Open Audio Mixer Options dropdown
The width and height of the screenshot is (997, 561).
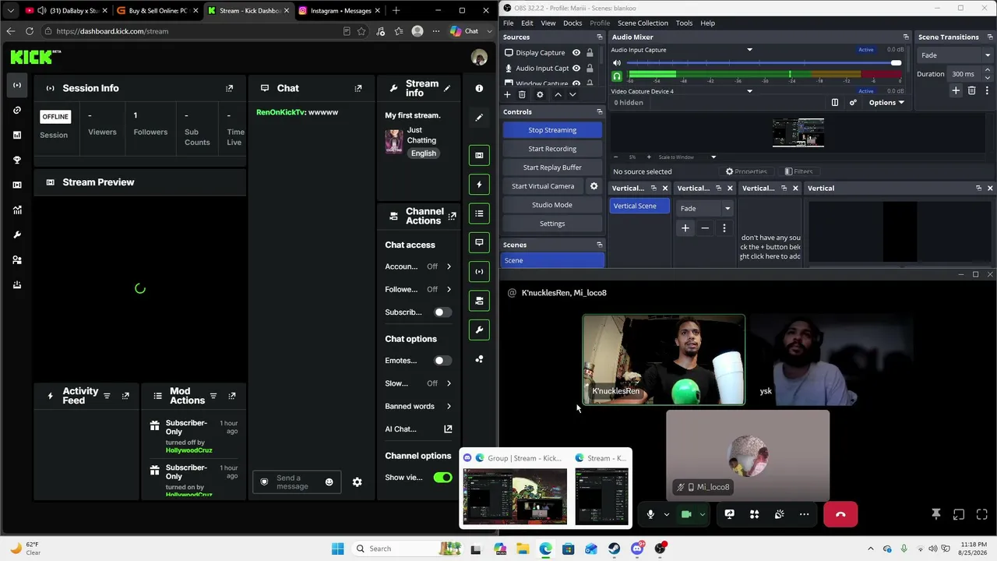pyautogui.click(x=886, y=102)
